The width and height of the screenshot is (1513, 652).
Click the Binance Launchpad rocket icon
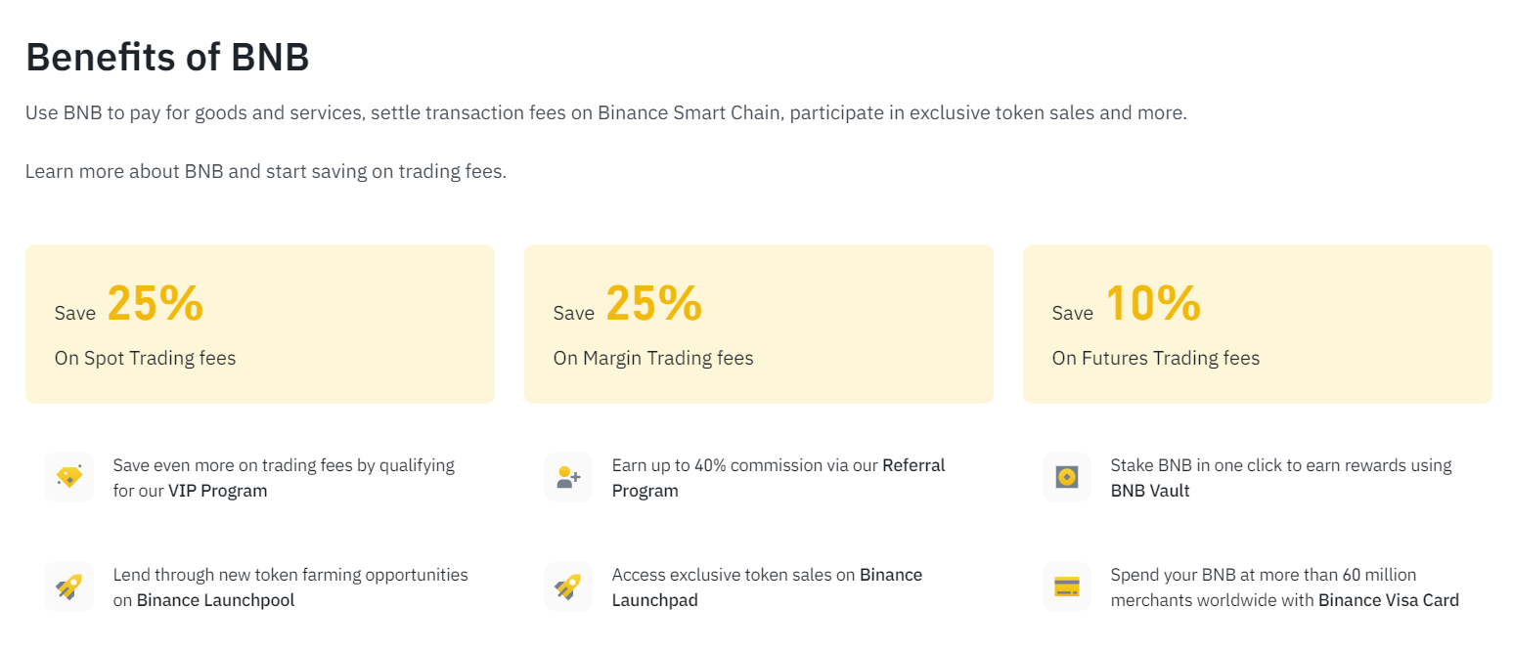click(568, 587)
